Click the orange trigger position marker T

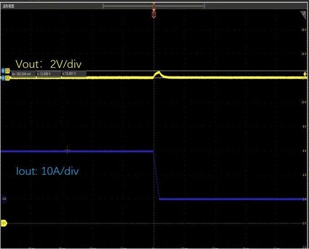[x=154, y=15]
